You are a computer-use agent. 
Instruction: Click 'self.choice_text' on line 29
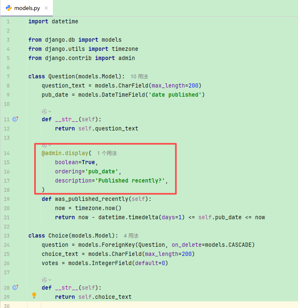[105, 297]
